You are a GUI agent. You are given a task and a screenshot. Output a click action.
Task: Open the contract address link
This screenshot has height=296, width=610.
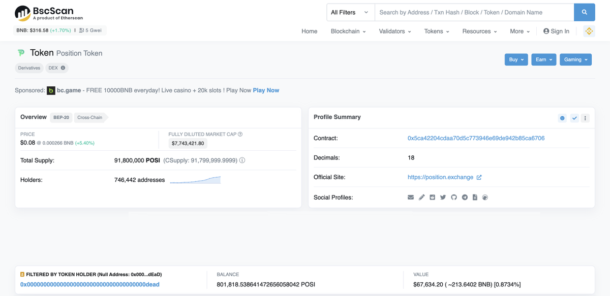pyautogui.click(x=476, y=138)
